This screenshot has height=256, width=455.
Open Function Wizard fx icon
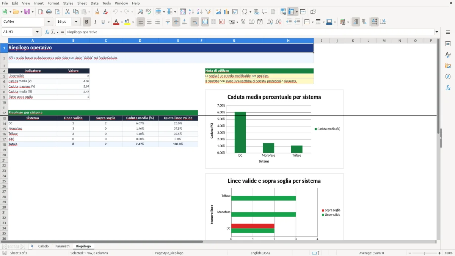(47, 32)
